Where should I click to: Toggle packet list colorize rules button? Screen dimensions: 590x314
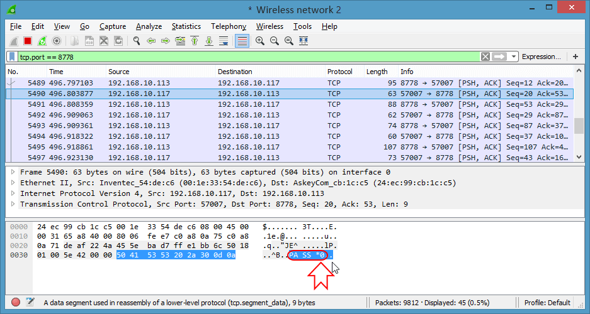242,41
